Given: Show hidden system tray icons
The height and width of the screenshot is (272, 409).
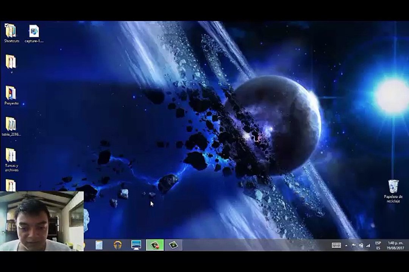Looking at the screenshot, I should pos(346,246).
